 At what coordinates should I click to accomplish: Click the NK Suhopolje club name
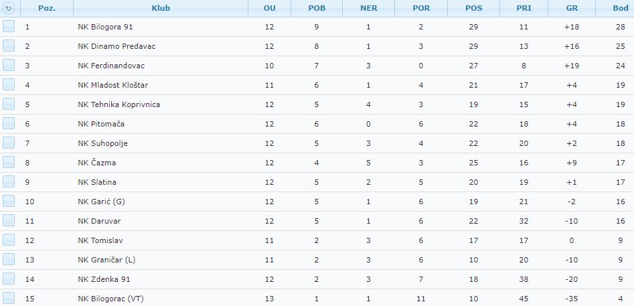(x=102, y=143)
